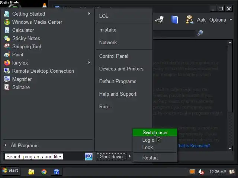Open Help and Support

point(118,94)
